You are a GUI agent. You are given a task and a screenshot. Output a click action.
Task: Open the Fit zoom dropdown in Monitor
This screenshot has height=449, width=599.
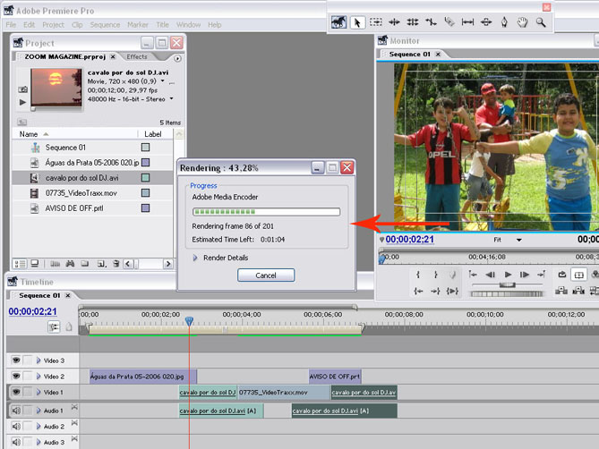click(x=516, y=240)
